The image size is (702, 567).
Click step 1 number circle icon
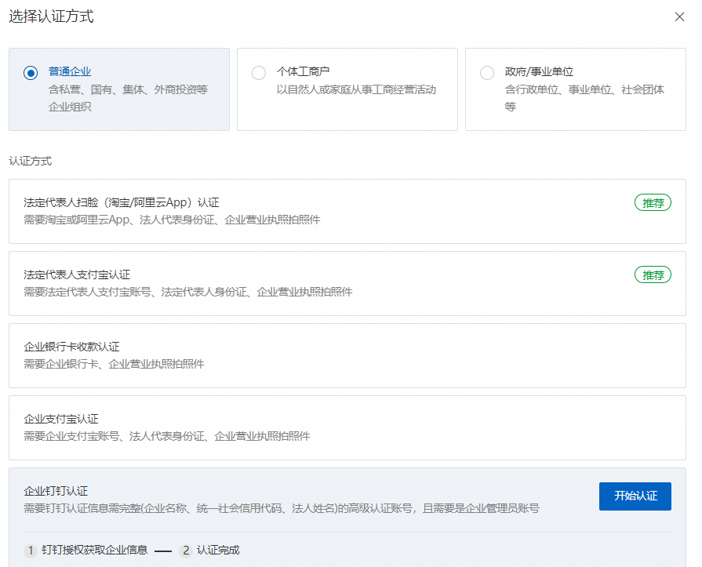31,550
